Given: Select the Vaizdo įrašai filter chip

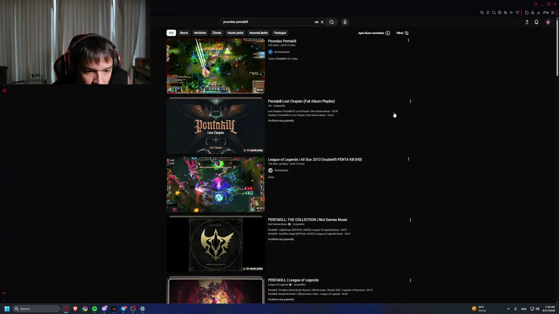Looking at the screenshot, I should [x=235, y=33].
